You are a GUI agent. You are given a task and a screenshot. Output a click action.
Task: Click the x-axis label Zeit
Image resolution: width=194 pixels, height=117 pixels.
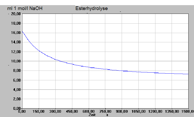click(x=92, y=115)
